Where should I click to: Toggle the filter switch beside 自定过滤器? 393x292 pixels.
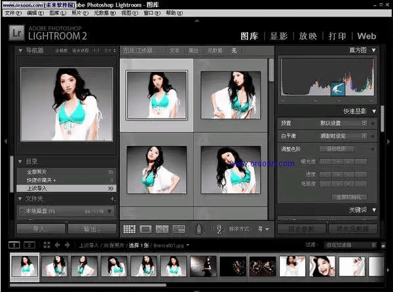pos(383,246)
